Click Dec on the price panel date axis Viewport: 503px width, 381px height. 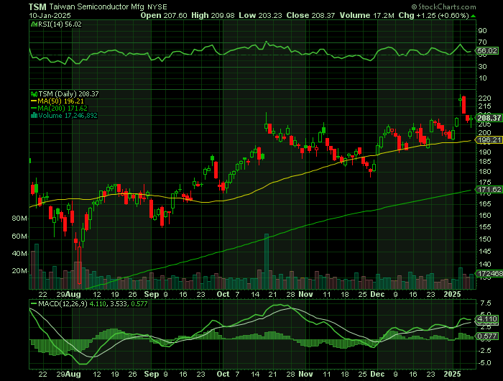point(377,294)
